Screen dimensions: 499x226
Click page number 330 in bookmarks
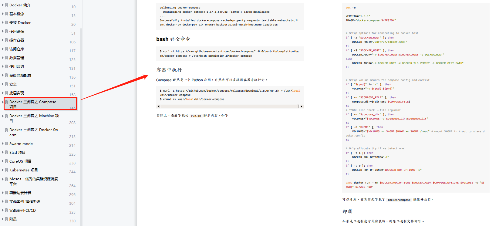[x=72, y=221]
